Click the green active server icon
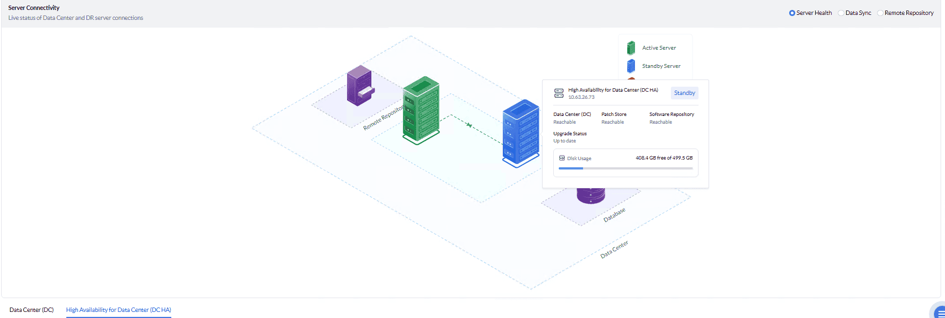 point(421,110)
